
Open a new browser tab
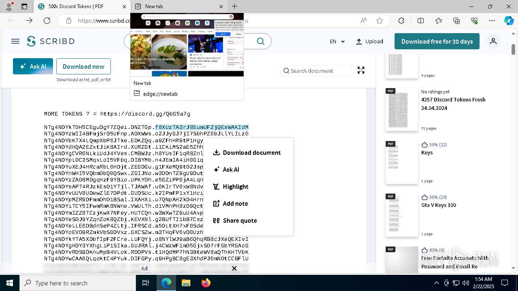[x=234, y=6]
